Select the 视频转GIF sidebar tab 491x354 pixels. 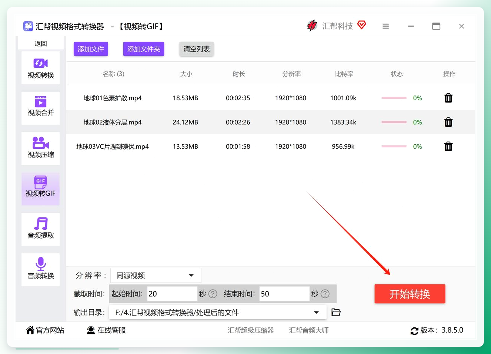[x=41, y=189]
